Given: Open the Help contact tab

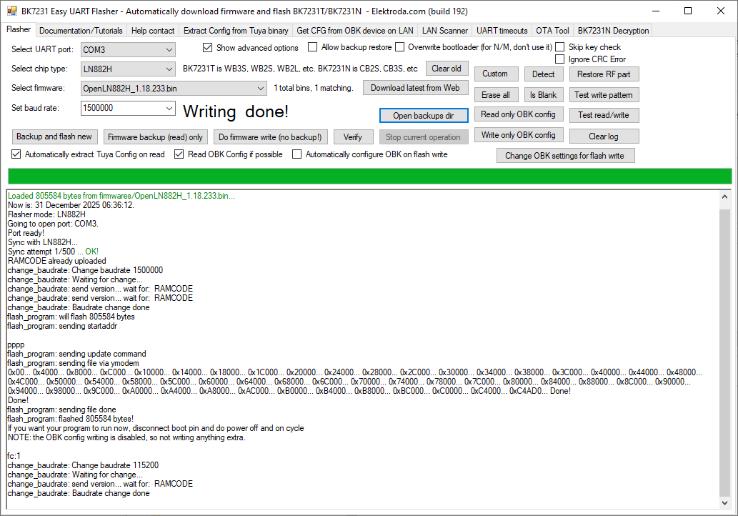Looking at the screenshot, I should 153,31.
